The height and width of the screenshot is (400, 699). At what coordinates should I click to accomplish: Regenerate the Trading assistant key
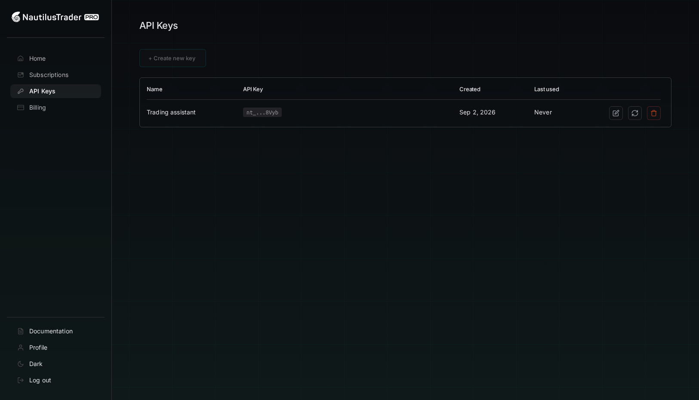pyautogui.click(x=635, y=113)
